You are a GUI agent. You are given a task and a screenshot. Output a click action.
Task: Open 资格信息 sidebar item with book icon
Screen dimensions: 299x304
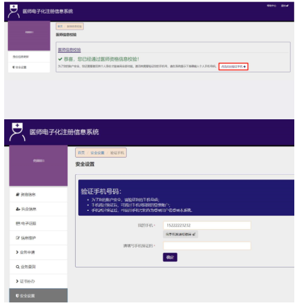(38, 195)
